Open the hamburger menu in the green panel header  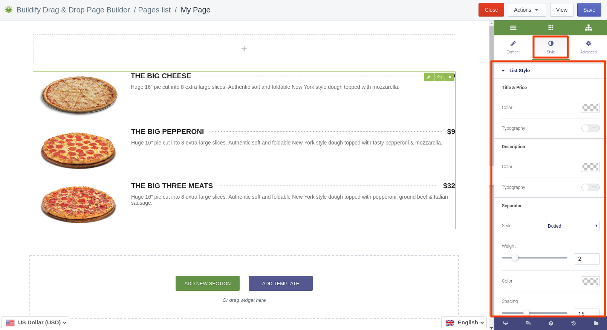point(513,28)
